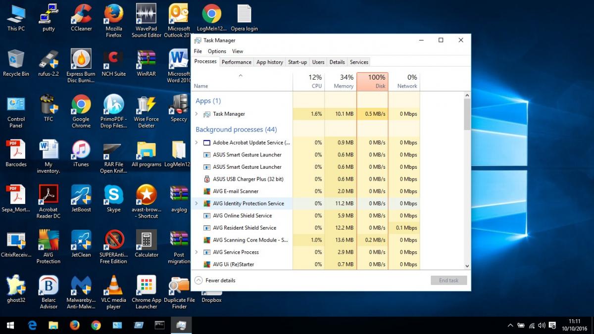
Task: Open Microsoft Edge from the taskbar
Action: [32, 325]
